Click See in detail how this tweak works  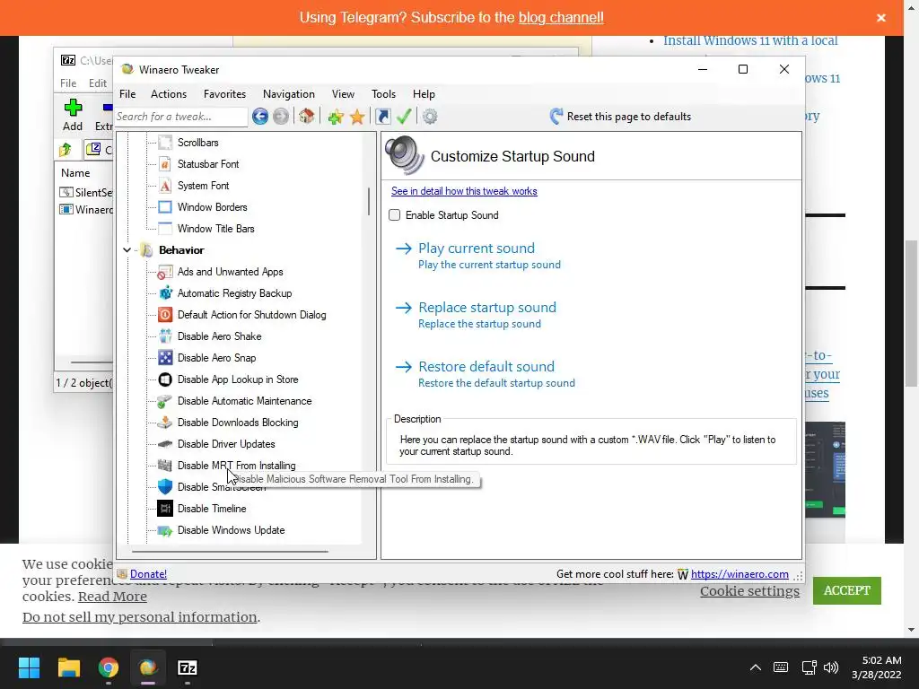tap(464, 191)
